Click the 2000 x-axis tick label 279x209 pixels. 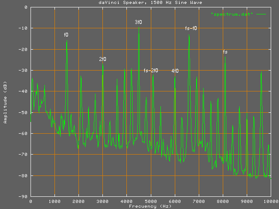tap(78, 201)
